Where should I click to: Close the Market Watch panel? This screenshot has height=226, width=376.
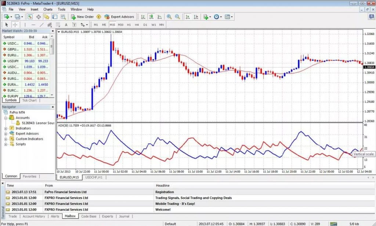[53, 31]
